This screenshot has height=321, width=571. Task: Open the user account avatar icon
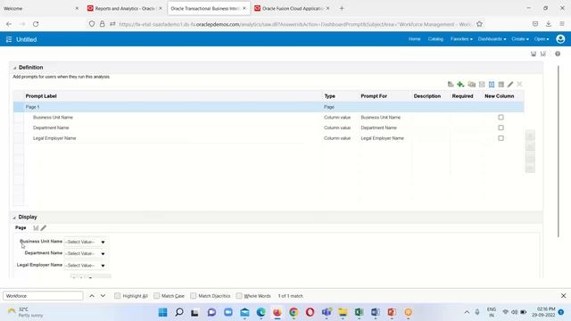[x=560, y=39]
